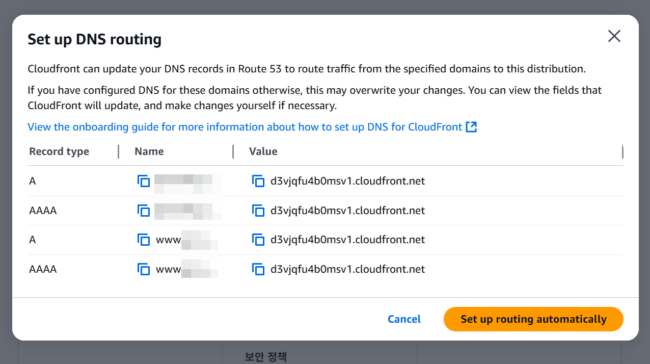This screenshot has height=364, width=650.
Task: Click the Value column header
Action: pos(263,151)
